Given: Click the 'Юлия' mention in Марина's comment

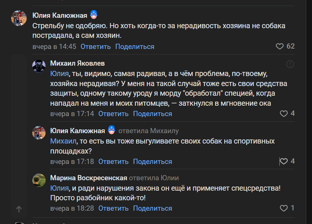Looking at the screenshot, I should 59,188.
